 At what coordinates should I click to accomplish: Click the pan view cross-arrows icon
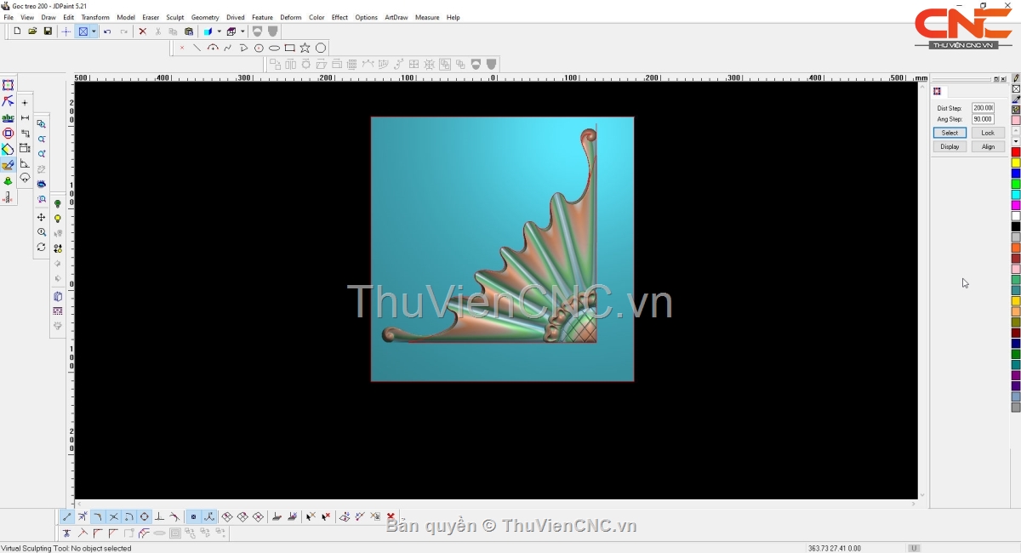[x=41, y=218]
